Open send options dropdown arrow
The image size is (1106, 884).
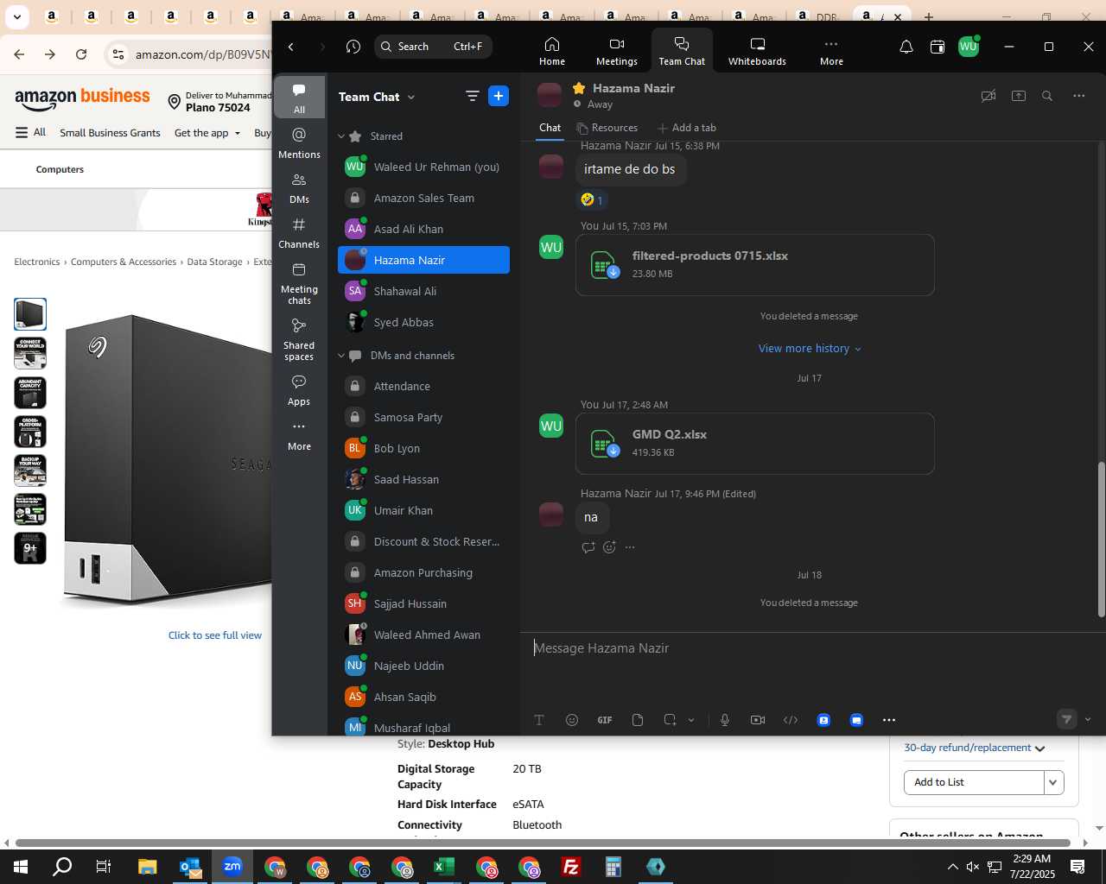pos(1088,719)
